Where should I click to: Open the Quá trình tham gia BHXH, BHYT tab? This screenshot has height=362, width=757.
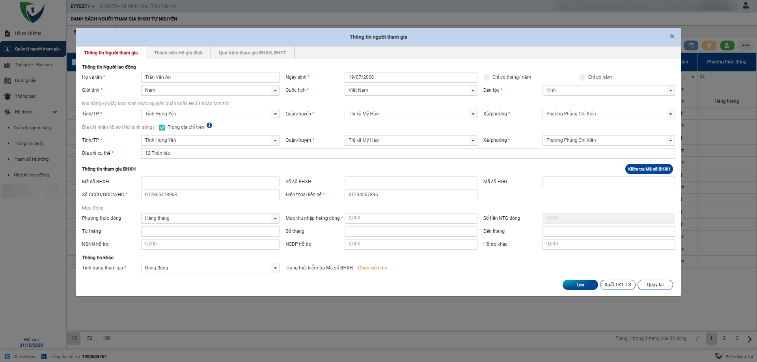point(252,53)
